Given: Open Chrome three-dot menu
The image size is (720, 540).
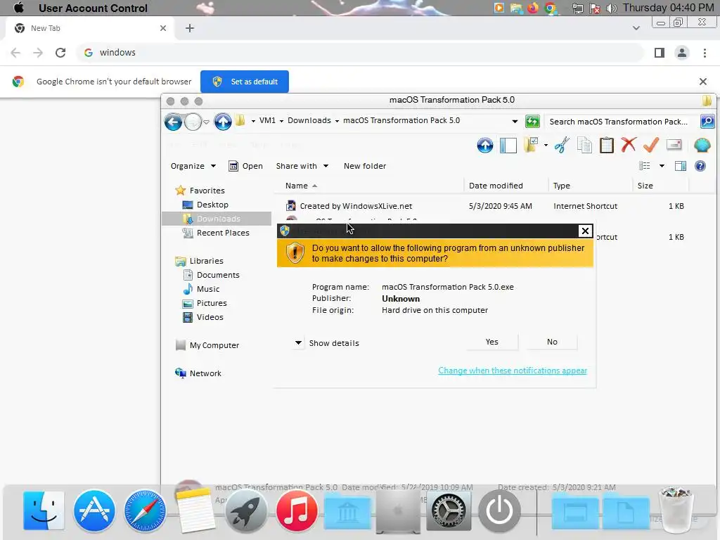Looking at the screenshot, I should (x=705, y=53).
